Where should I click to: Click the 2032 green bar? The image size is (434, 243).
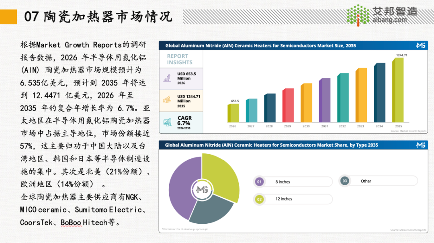[343, 98]
